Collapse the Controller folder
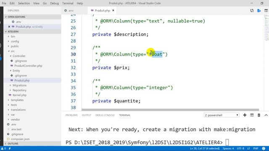 (32, 56)
